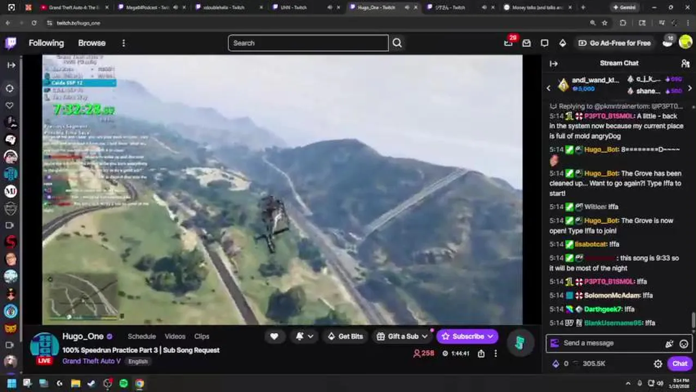
Task: Reload the page
Action: [x=34, y=23]
